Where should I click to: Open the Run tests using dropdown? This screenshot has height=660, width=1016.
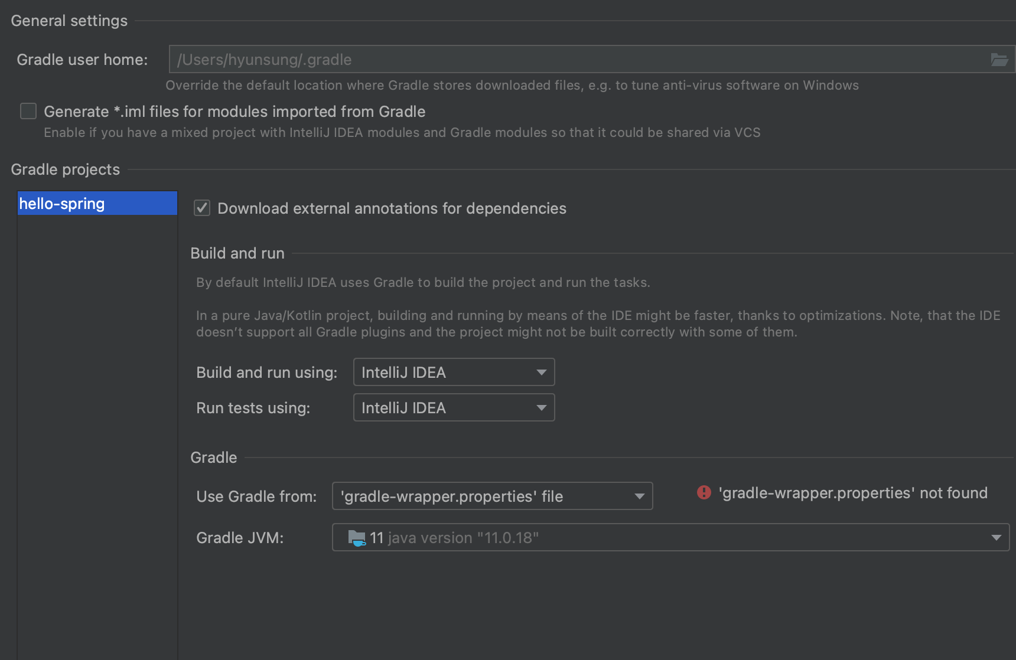(454, 408)
